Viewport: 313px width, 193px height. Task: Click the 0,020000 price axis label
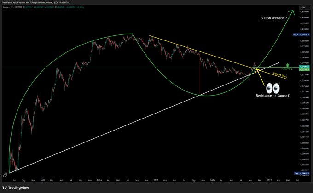(x=304, y=81)
